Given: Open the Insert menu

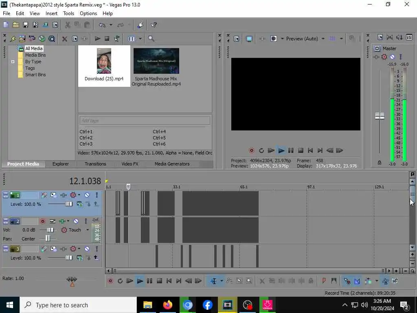Looking at the screenshot, I should click(51, 13).
